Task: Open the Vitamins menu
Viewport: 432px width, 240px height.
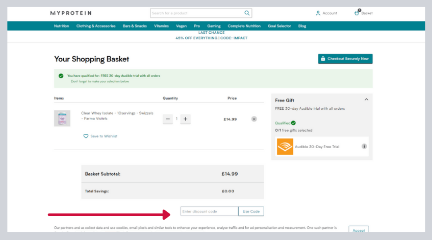Action: pos(161,26)
